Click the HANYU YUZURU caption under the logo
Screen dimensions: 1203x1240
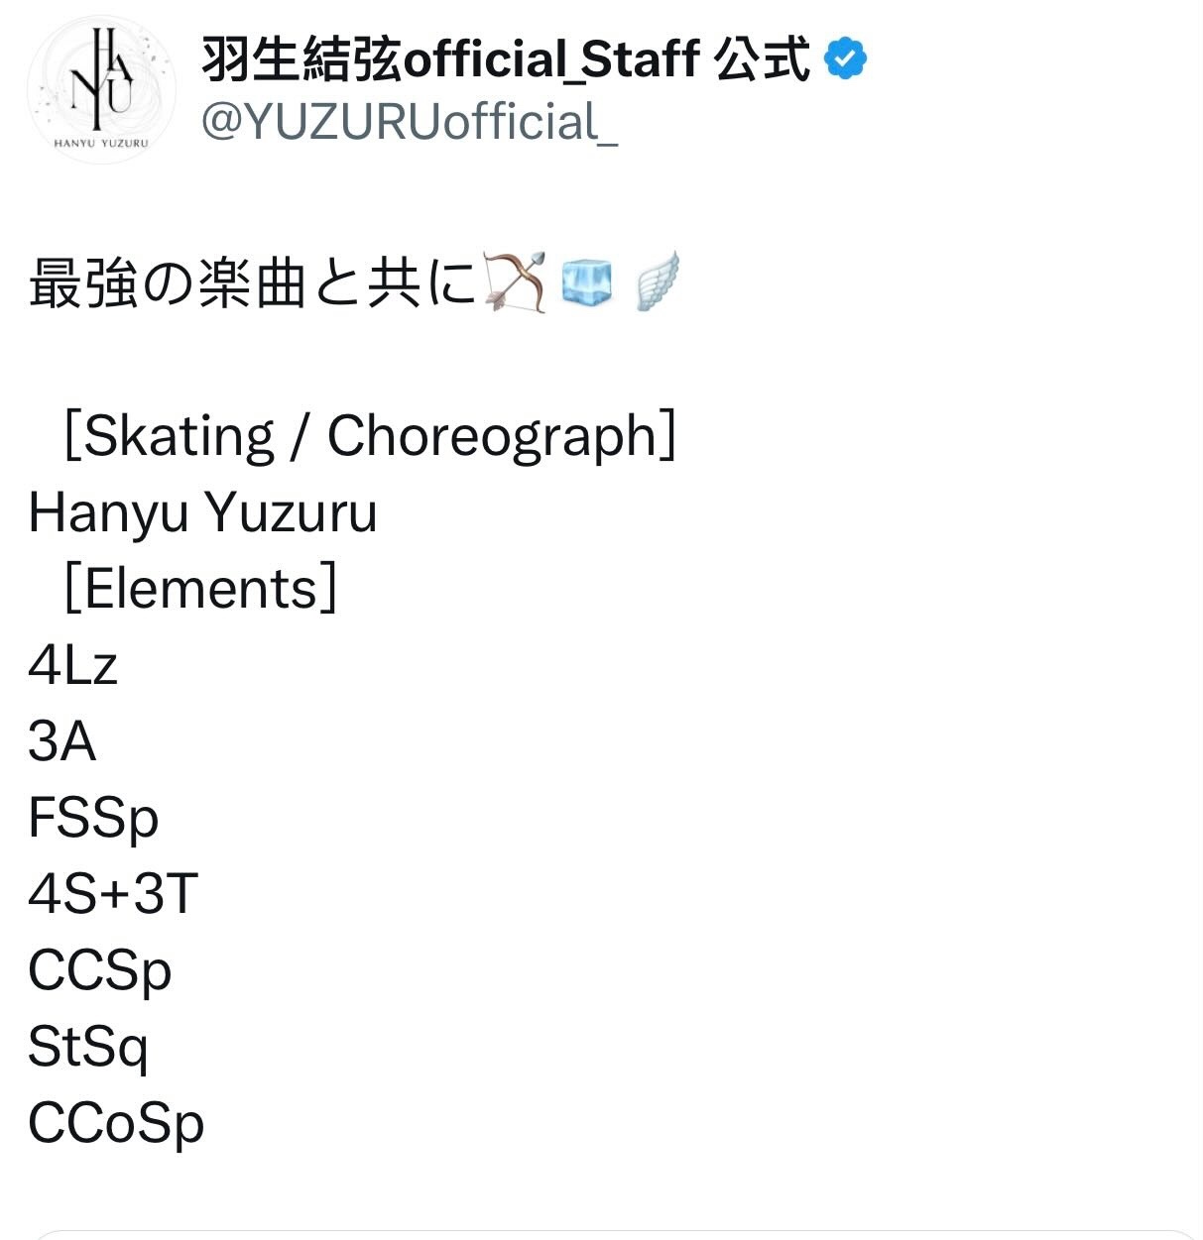101,143
